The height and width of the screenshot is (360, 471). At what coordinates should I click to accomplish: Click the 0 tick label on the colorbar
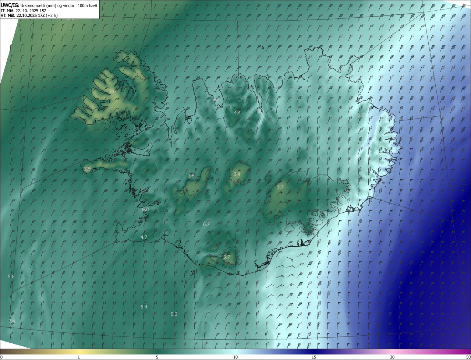tap(1, 357)
